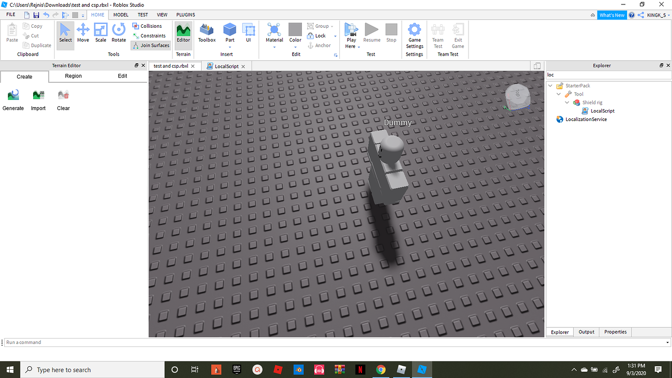Open the MODEL ribbon tab
The image size is (672, 378).
coord(121,15)
